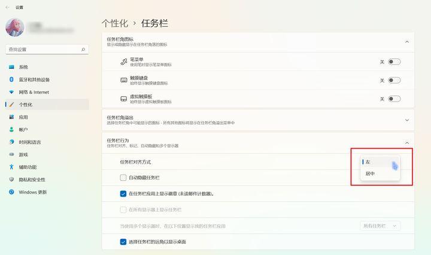Click the 应用 apps icon
The width and height of the screenshot is (431, 255).
pos(11,117)
